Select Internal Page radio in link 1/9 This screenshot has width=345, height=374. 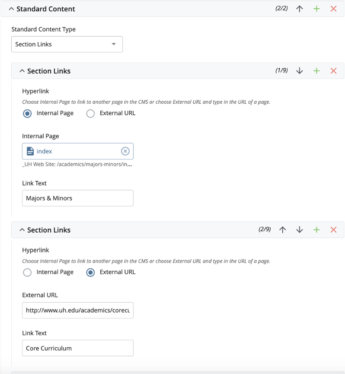click(27, 113)
